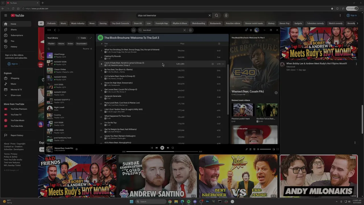Open Connect to a device
The width and height of the screenshot is (364, 205).
pos(254,149)
